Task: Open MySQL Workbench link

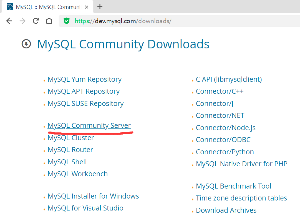Action: click(78, 174)
